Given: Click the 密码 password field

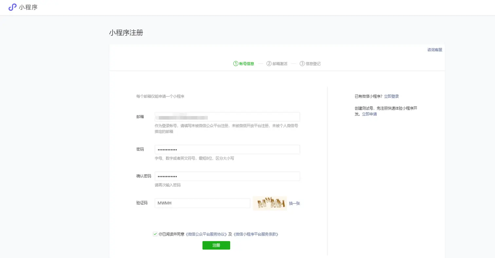Looking at the screenshot, I should point(227,149).
